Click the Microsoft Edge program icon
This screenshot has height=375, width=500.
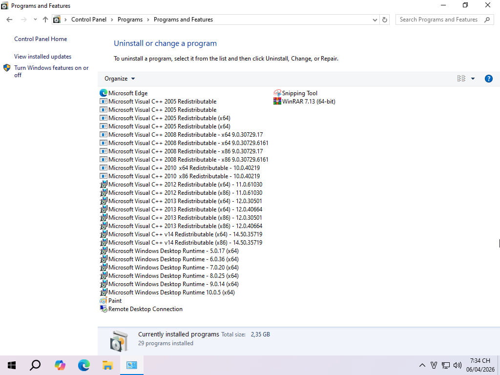104,93
